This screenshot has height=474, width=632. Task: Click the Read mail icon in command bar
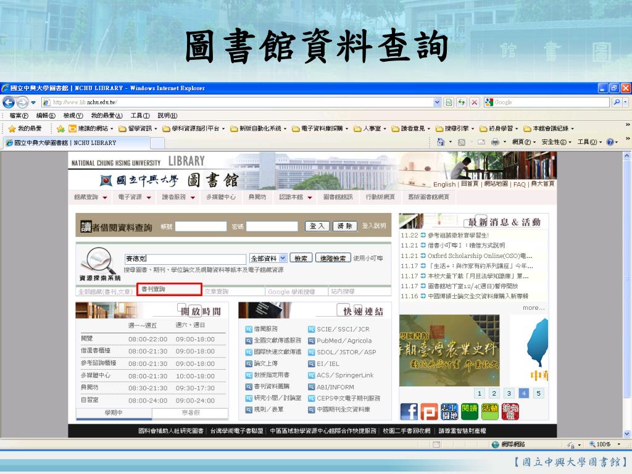click(481, 142)
